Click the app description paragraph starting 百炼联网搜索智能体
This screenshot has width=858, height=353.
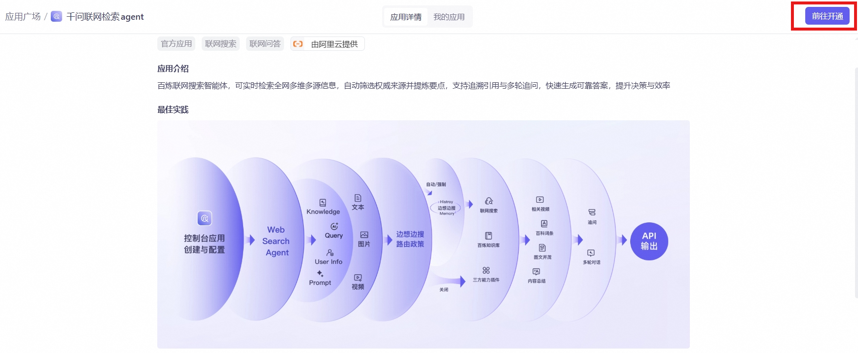click(x=414, y=86)
